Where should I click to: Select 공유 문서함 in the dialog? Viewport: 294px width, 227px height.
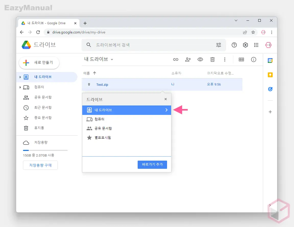104,128
